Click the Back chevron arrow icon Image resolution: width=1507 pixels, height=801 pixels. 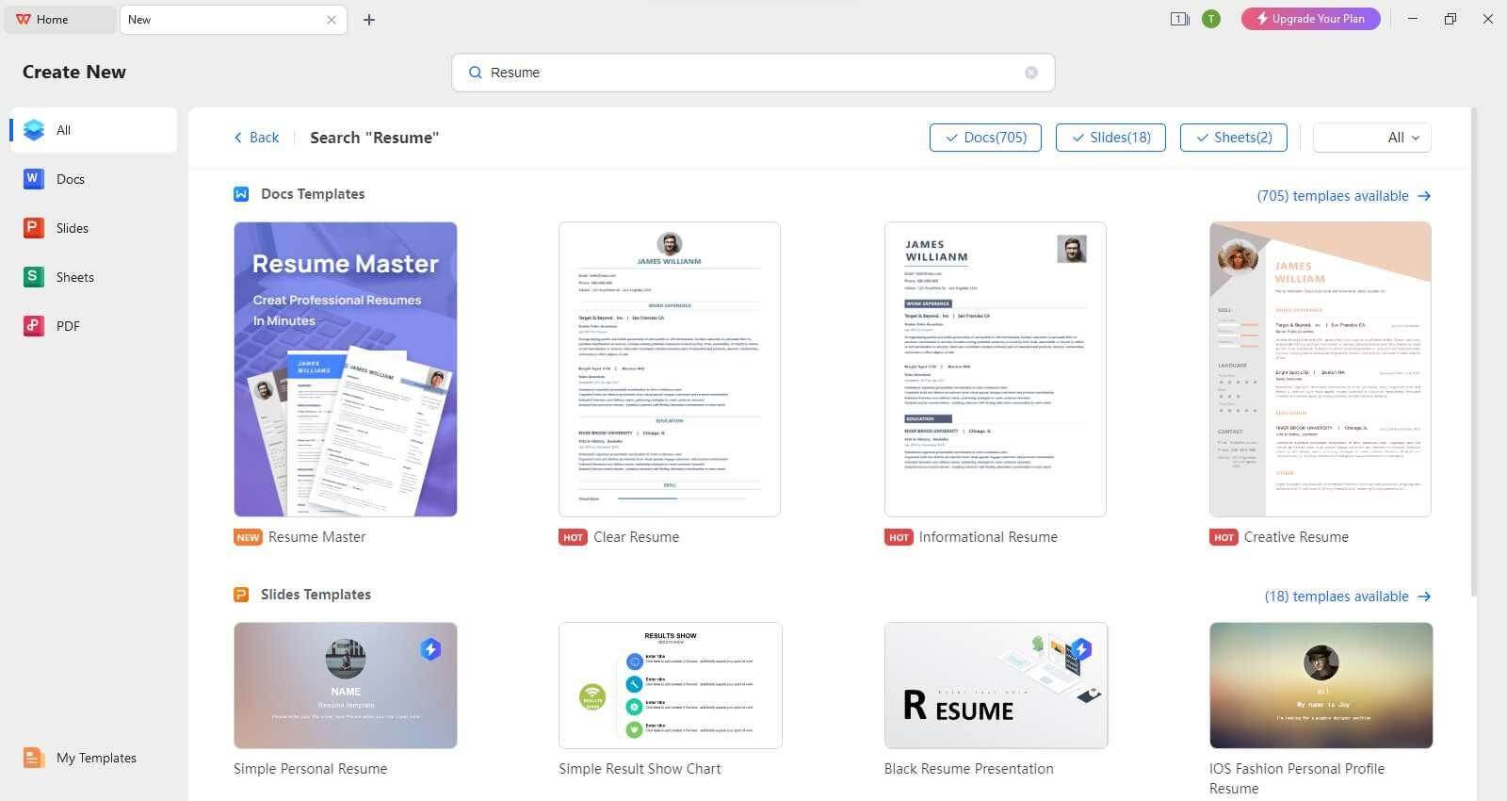tap(237, 138)
